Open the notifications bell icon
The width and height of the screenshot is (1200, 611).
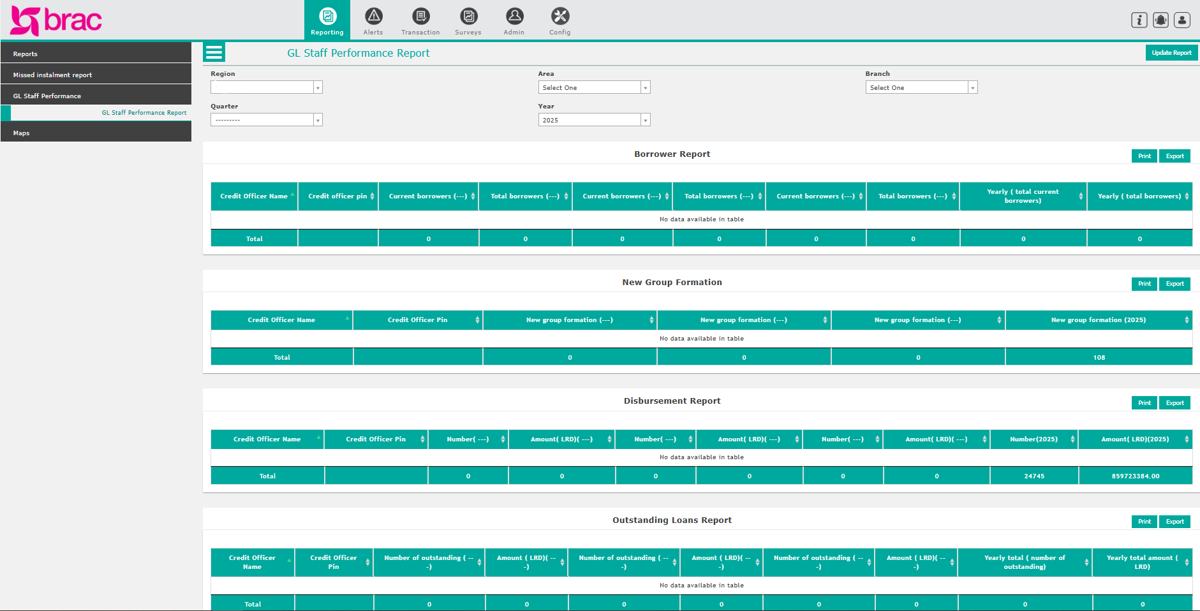click(x=1160, y=20)
